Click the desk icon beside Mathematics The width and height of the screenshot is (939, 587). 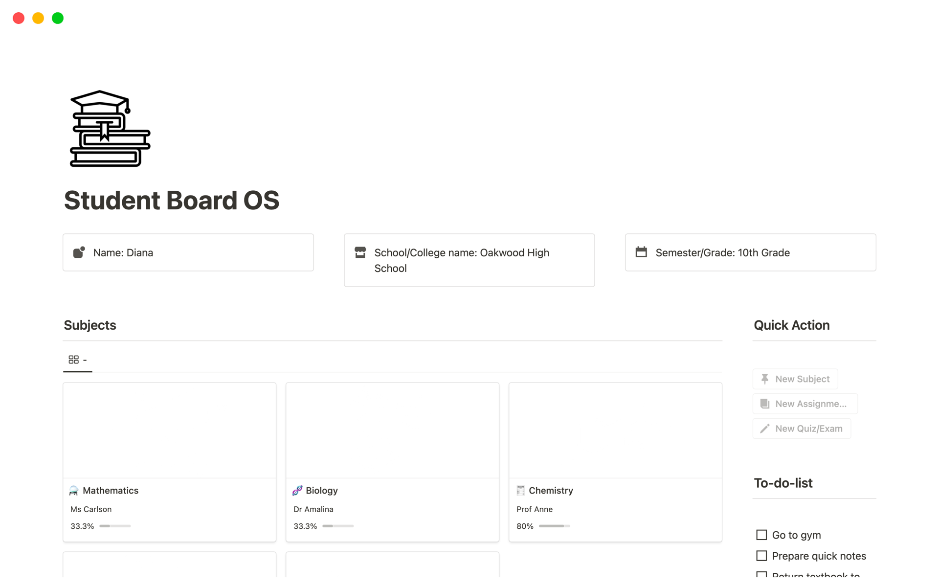[73, 490]
